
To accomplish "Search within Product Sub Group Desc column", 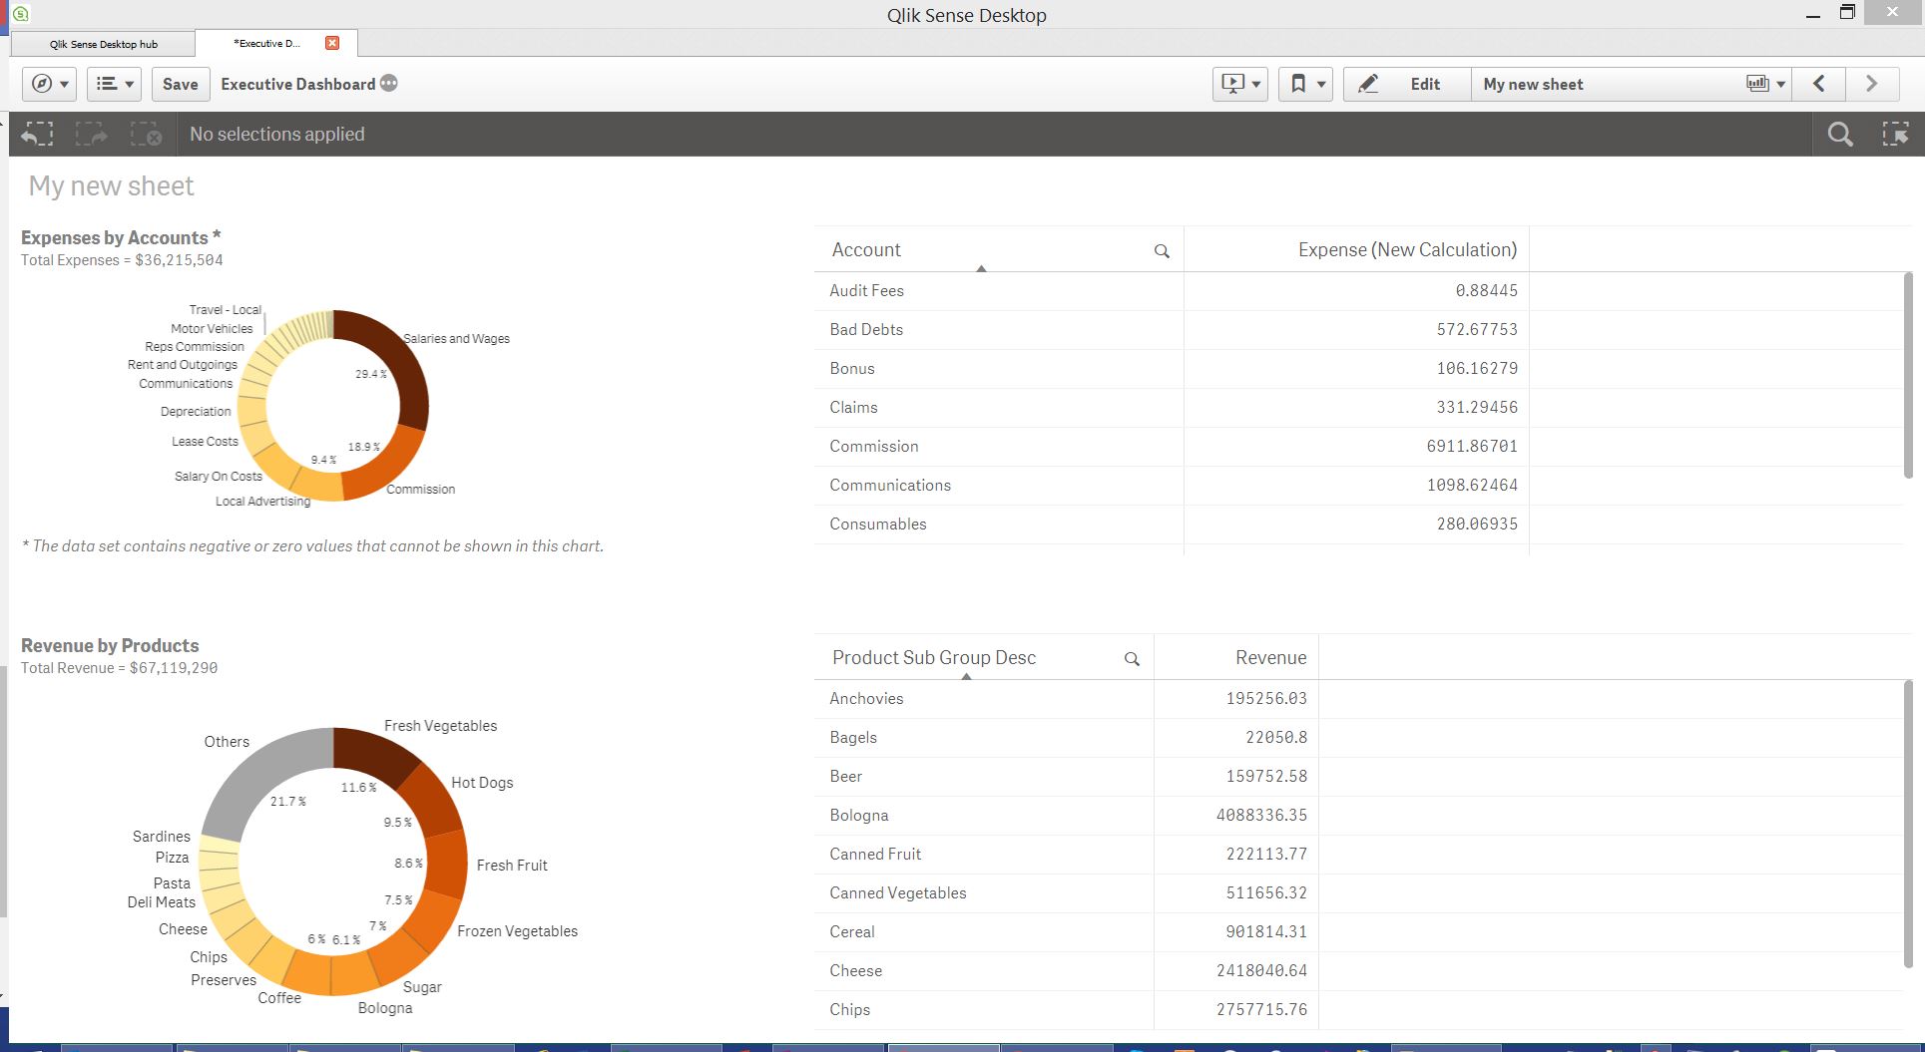I will click(1132, 659).
